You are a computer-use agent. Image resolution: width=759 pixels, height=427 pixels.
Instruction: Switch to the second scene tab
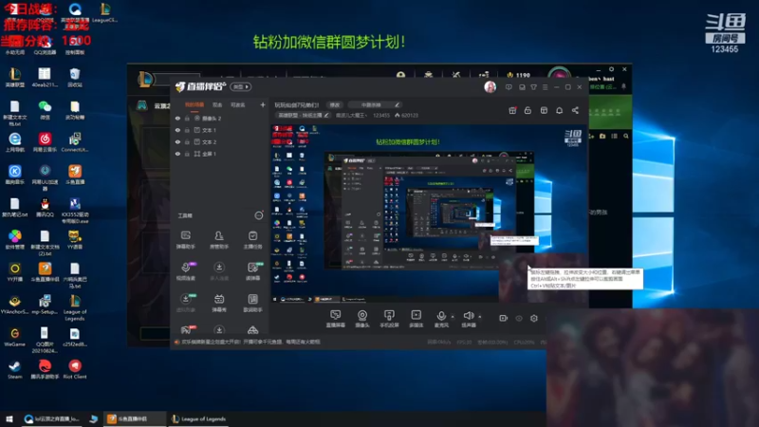217,104
